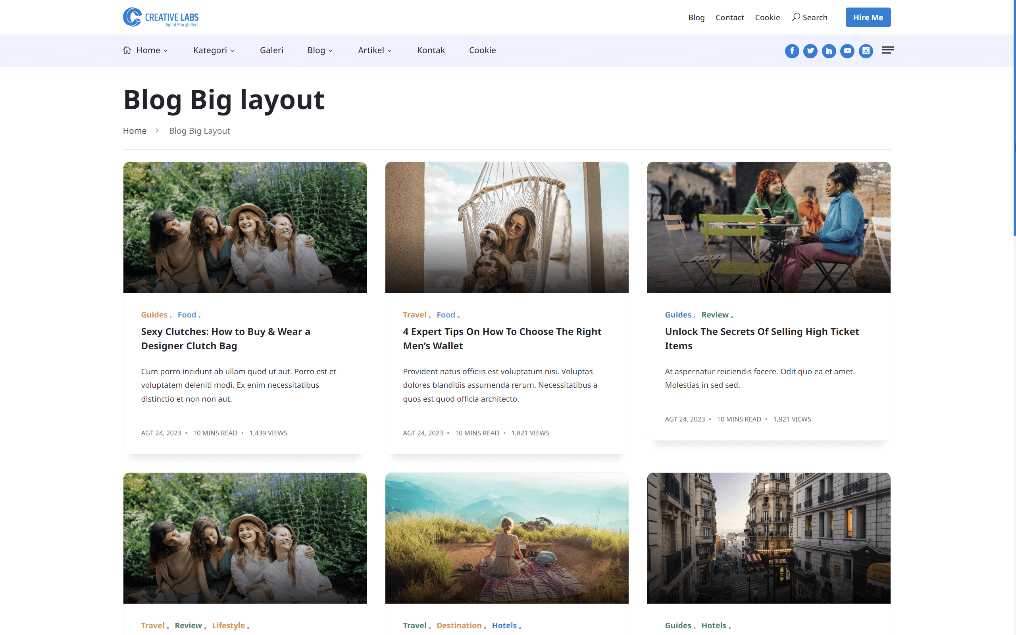Click the Instagram social icon
Screen dimensions: 1016x635
(x=866, y=51)
